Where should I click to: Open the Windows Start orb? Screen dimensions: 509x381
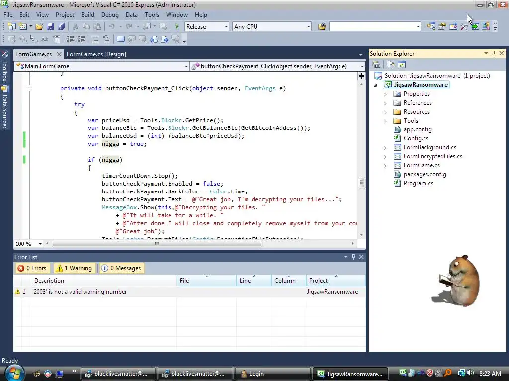(x=13, y=373)
